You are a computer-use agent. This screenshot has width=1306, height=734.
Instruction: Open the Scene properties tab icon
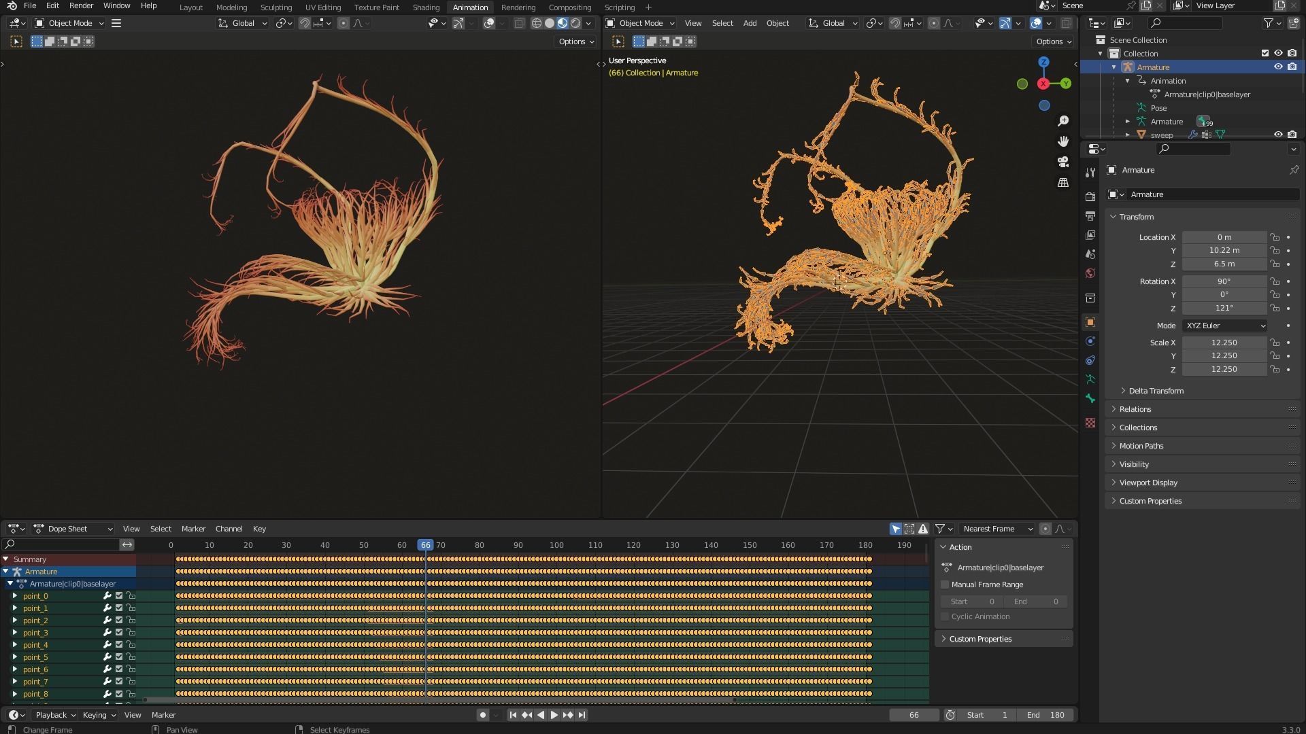click(1090, 254)
